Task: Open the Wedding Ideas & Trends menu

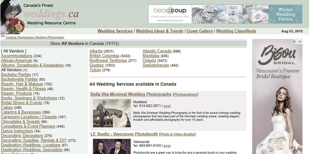Action: tap(159, 31)
